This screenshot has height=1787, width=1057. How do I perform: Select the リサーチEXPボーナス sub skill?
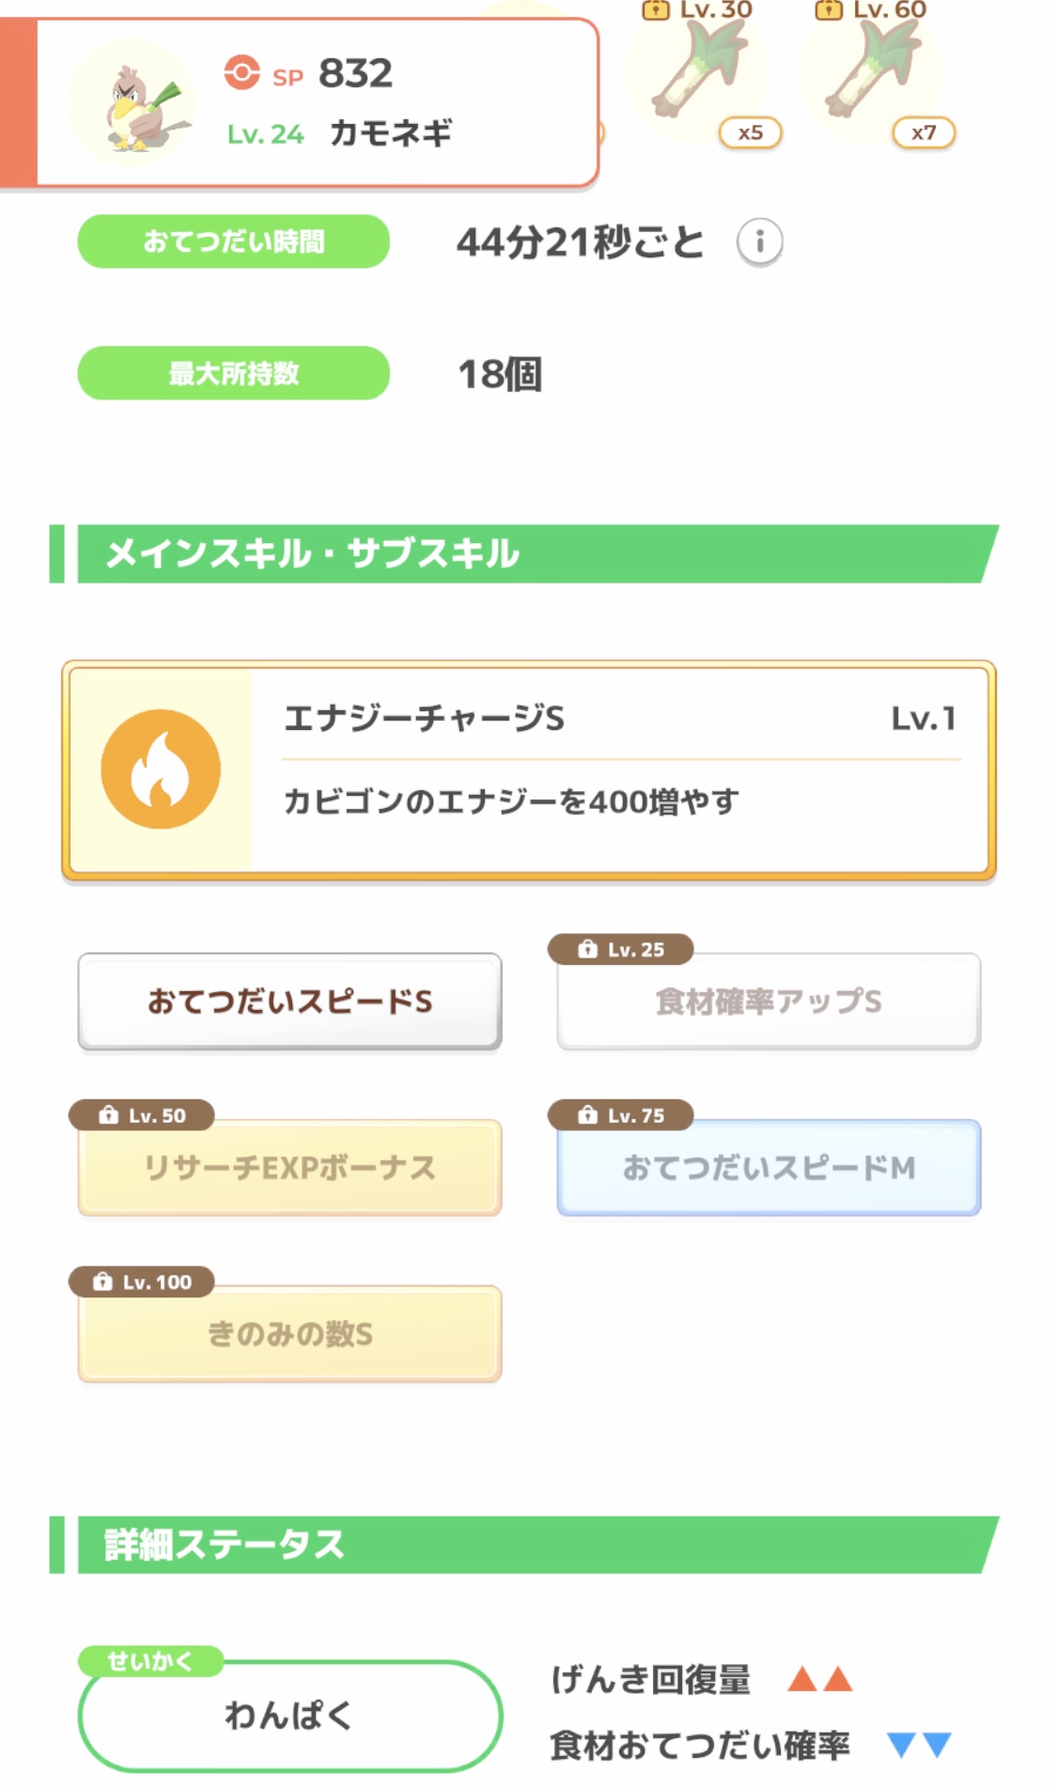tap(289, 1168)
